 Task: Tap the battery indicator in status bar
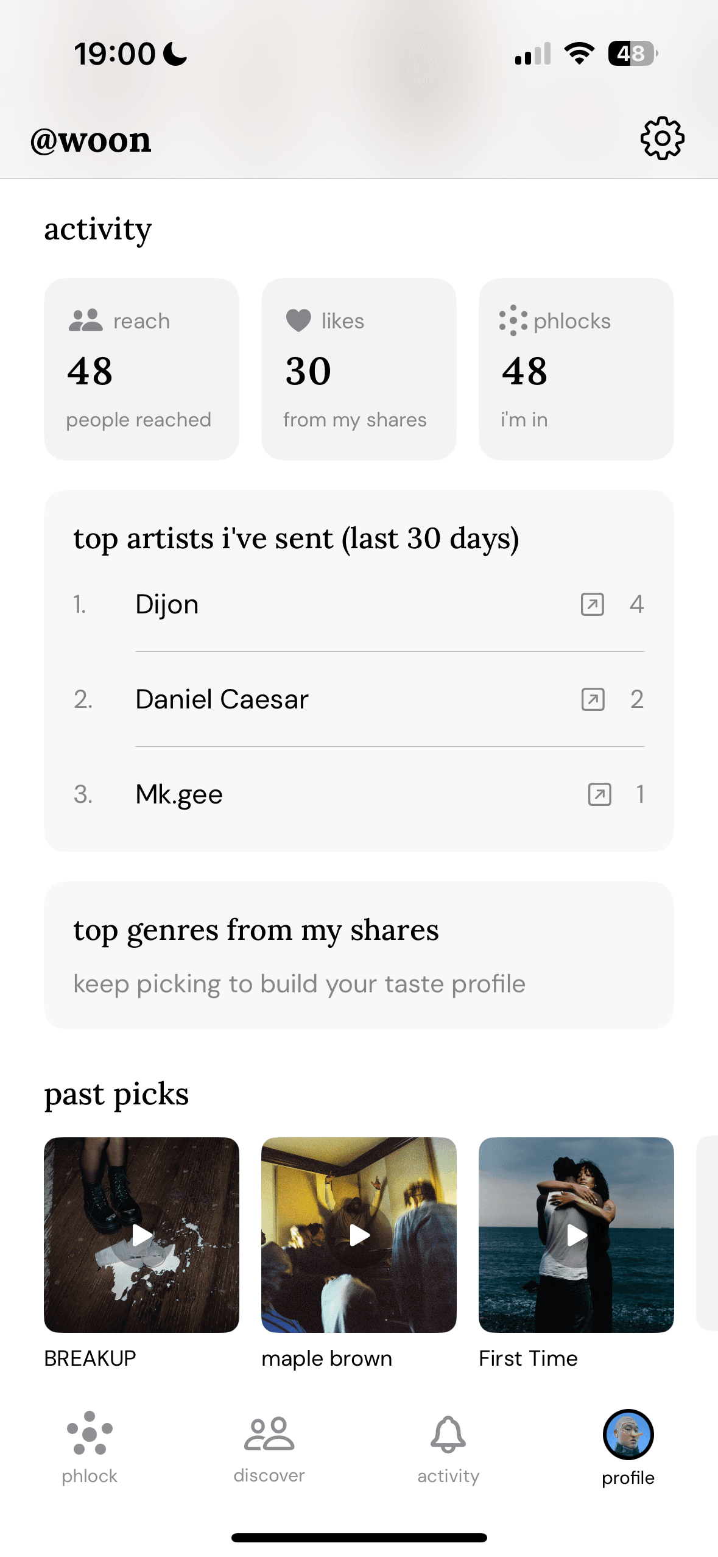click(632, 54)
